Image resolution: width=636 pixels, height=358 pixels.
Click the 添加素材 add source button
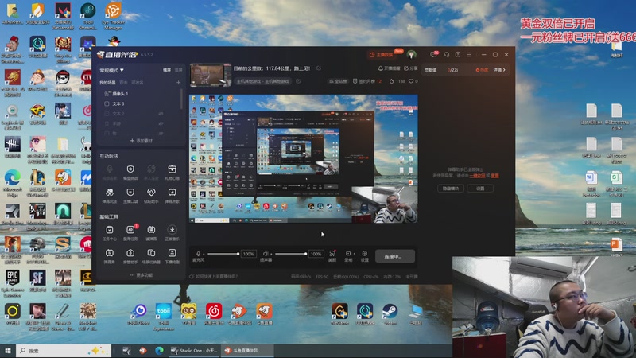tap(142, 141)
